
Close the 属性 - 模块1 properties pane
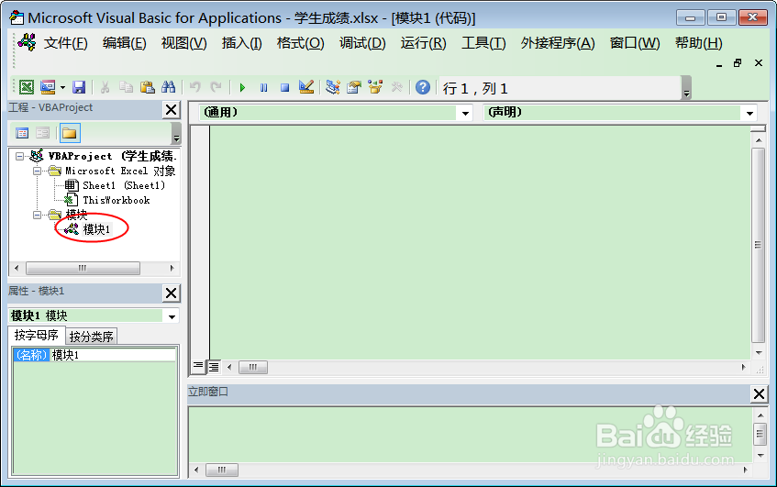pos(171,293)
